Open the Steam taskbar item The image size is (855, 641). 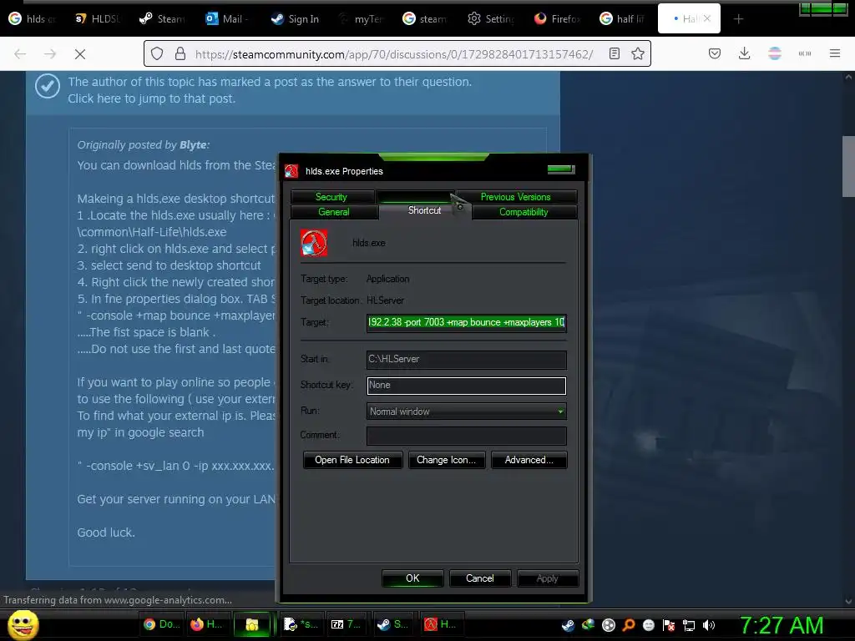pos(392,624)
